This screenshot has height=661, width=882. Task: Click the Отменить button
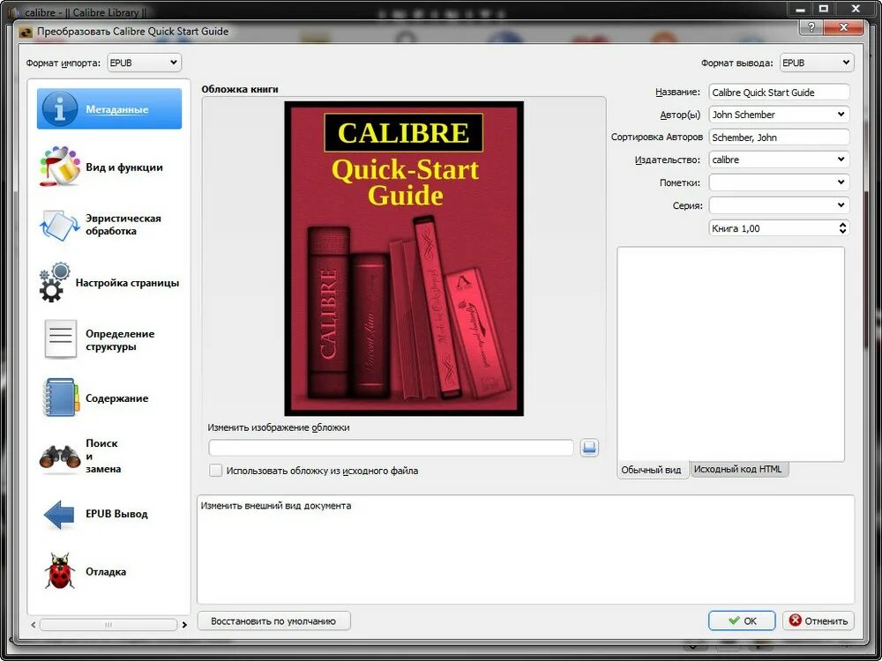click(818, 620)
